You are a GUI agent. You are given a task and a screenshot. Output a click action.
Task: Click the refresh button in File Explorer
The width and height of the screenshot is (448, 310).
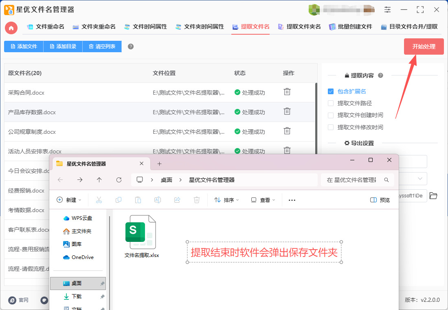point(119,180)
